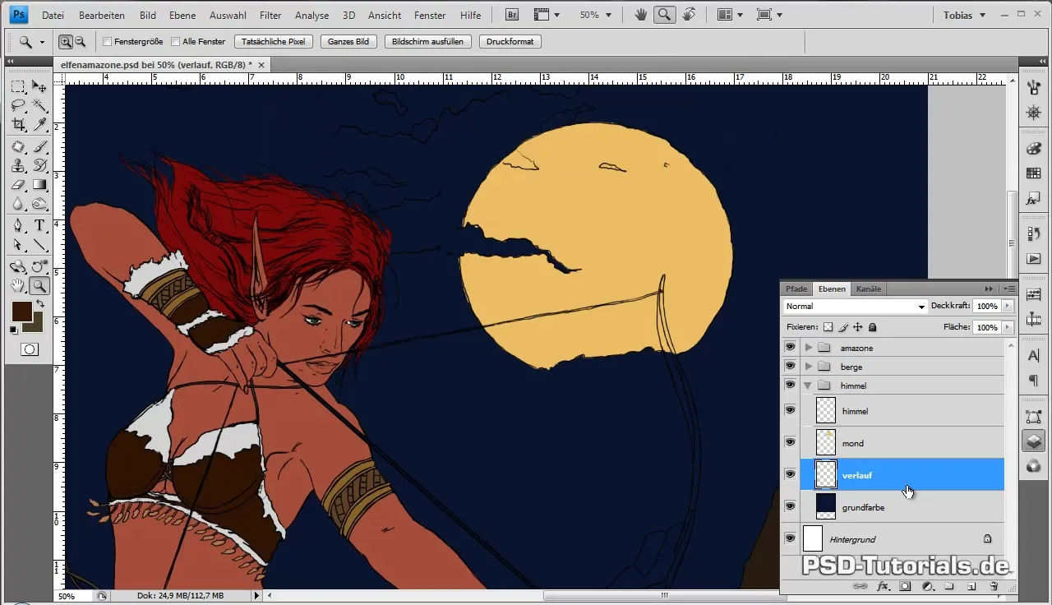Enable the Alle Fenster checkbox
The height and width of the screenshot is (605, 1052).
(x=175, y=42)
